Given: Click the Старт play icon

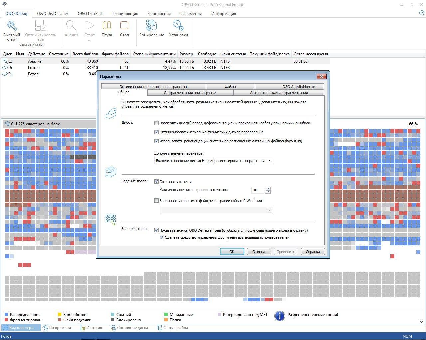Looking at the screenshot, I should (x=89, y=26).
